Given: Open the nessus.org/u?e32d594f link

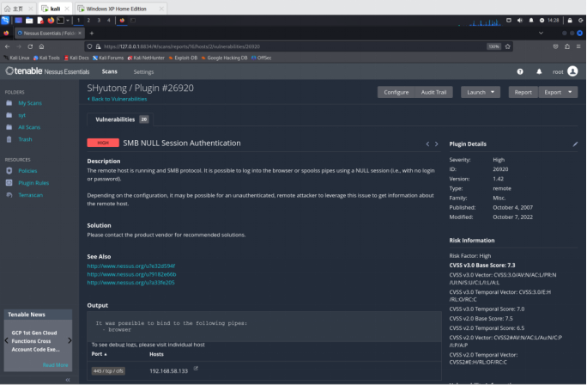Looking at the screenshot, I should point(131,266).
